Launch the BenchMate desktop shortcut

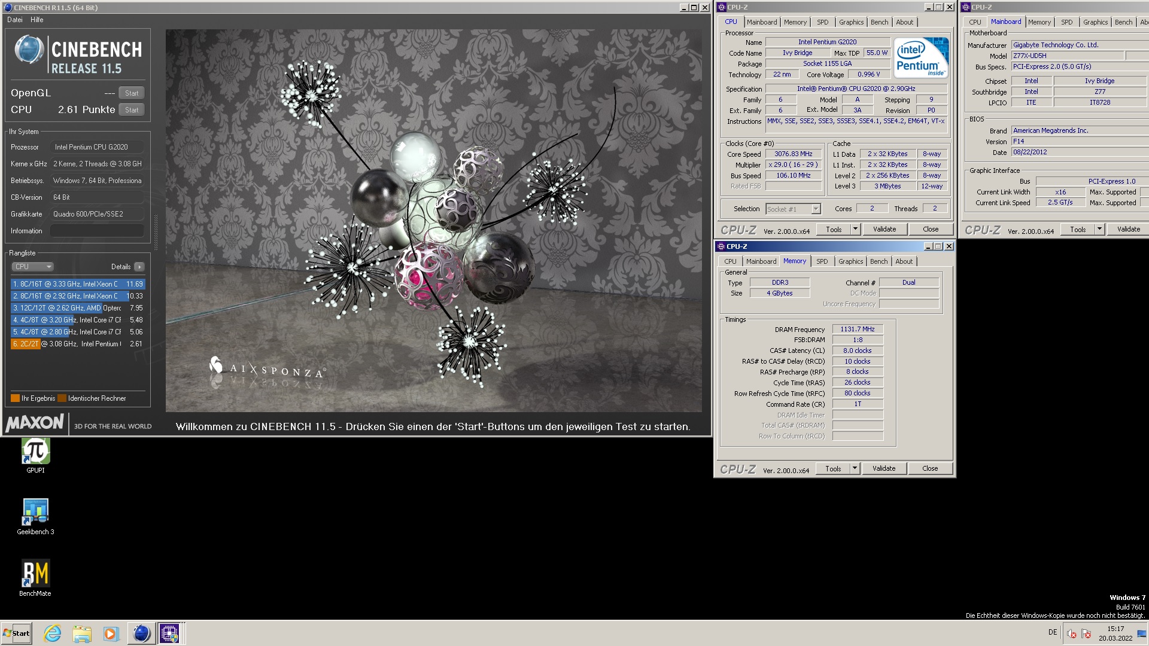pyautogui.click(x=35, y=578)
